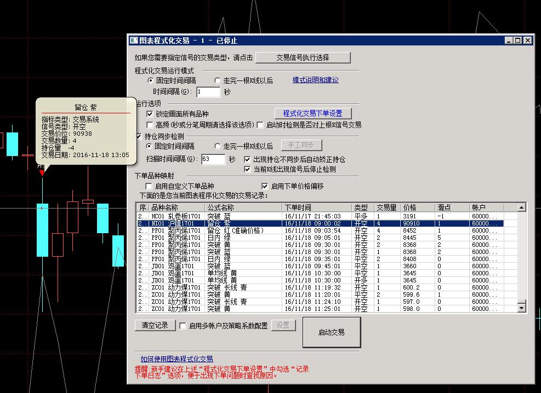Screen dimensions: 541x393
Task: Uncheck 锁定画面所有品种
Action: tap(150, 114)
